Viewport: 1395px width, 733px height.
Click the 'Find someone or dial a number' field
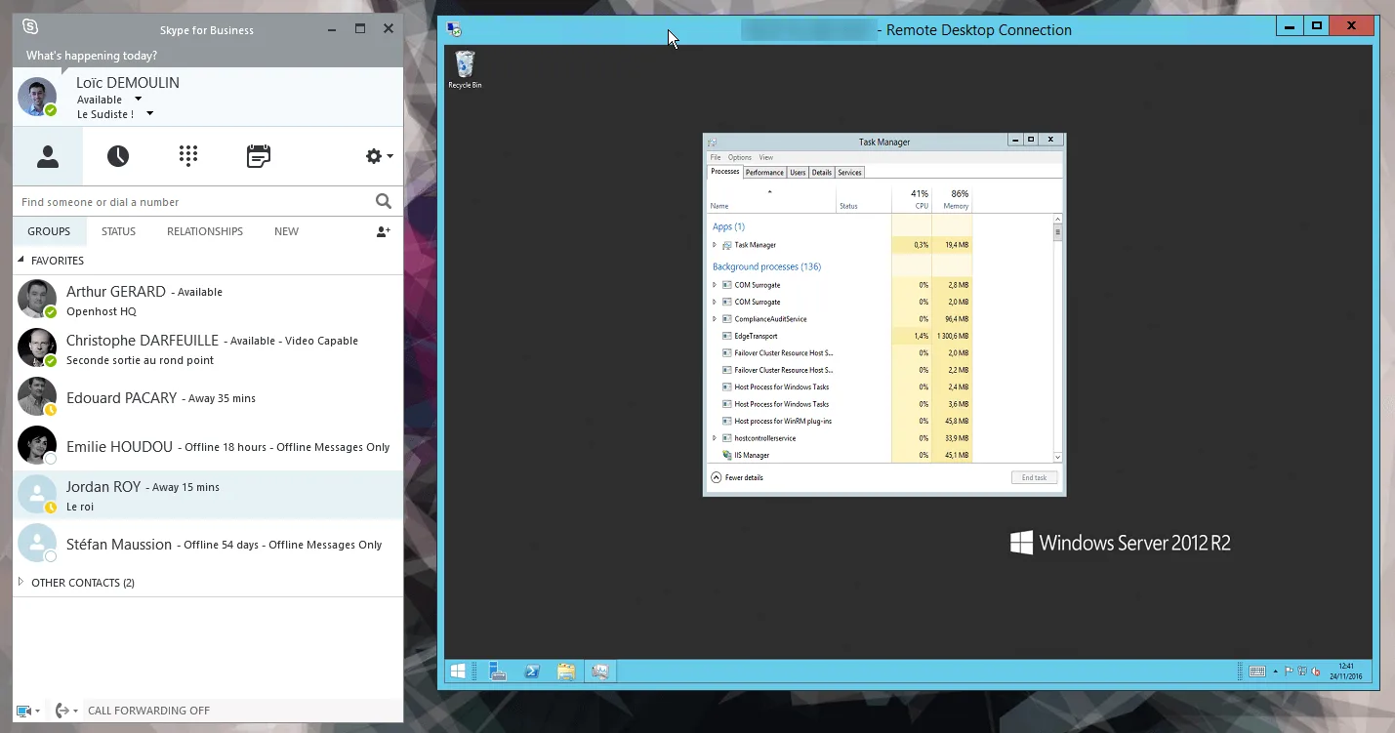[x=192, y=201]
